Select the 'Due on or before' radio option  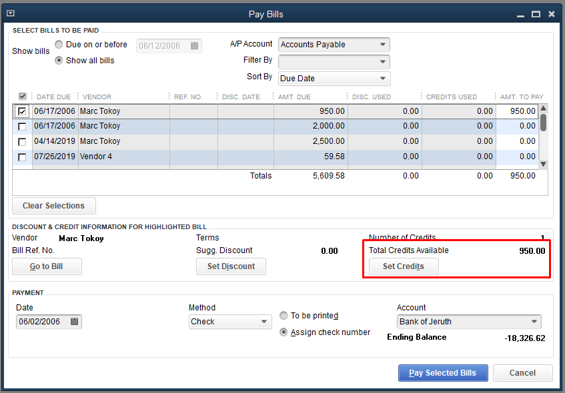point(59,45)
